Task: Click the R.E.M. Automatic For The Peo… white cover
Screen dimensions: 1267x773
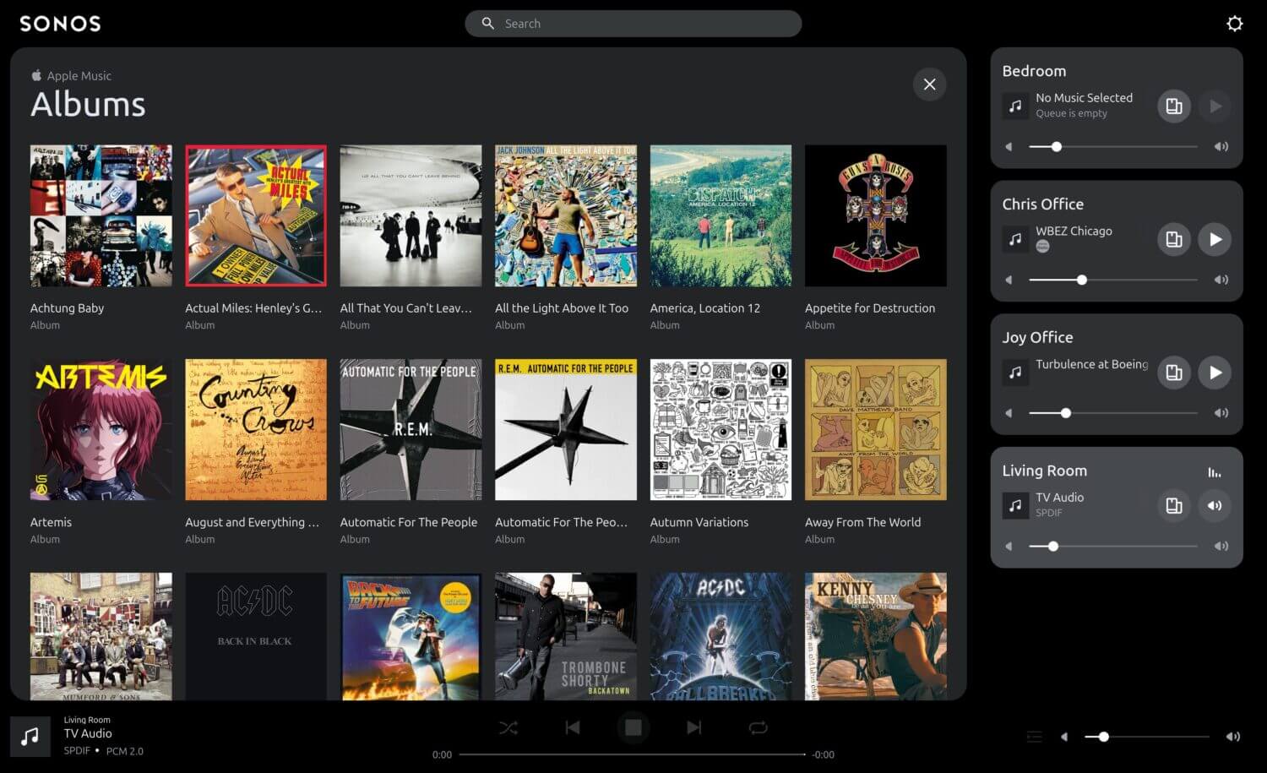Action: coord(566,430)
